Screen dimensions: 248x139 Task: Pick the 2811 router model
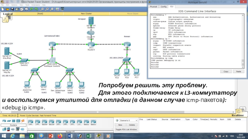tap(59, 122)
